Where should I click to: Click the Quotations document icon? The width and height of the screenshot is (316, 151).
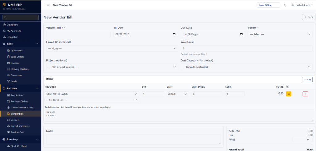click(x=8, y=51)
